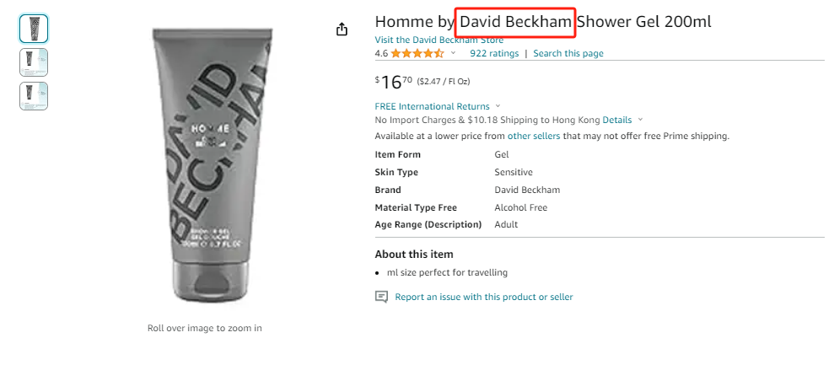The image size is (834, 370).
Task: Select the second product thumbnail
Action: 34,62
